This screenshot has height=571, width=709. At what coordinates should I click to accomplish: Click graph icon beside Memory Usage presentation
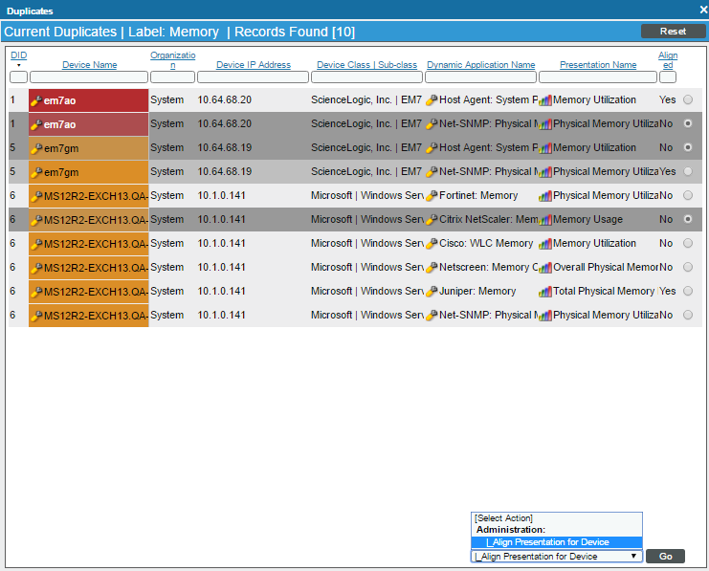click(545, 220)
